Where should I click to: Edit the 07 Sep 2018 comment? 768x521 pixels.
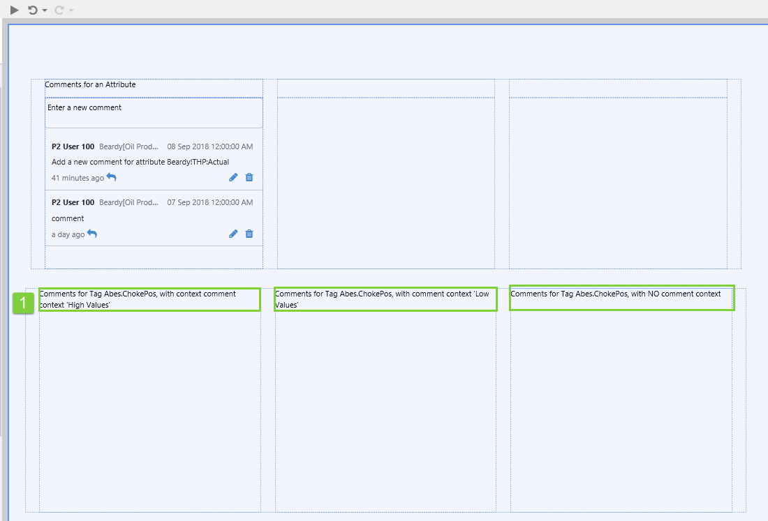point(233,234)
